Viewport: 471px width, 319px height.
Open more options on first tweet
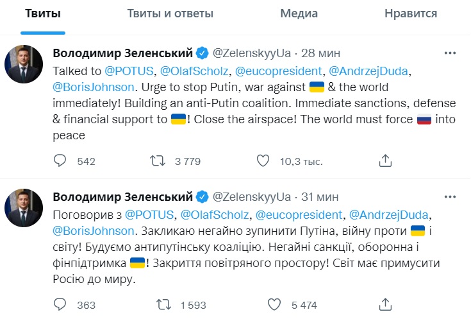pyautogui.click(x=449, y=52)
